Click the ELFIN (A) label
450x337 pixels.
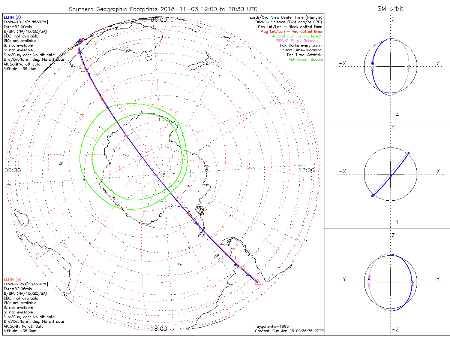[x=12, y=17]
